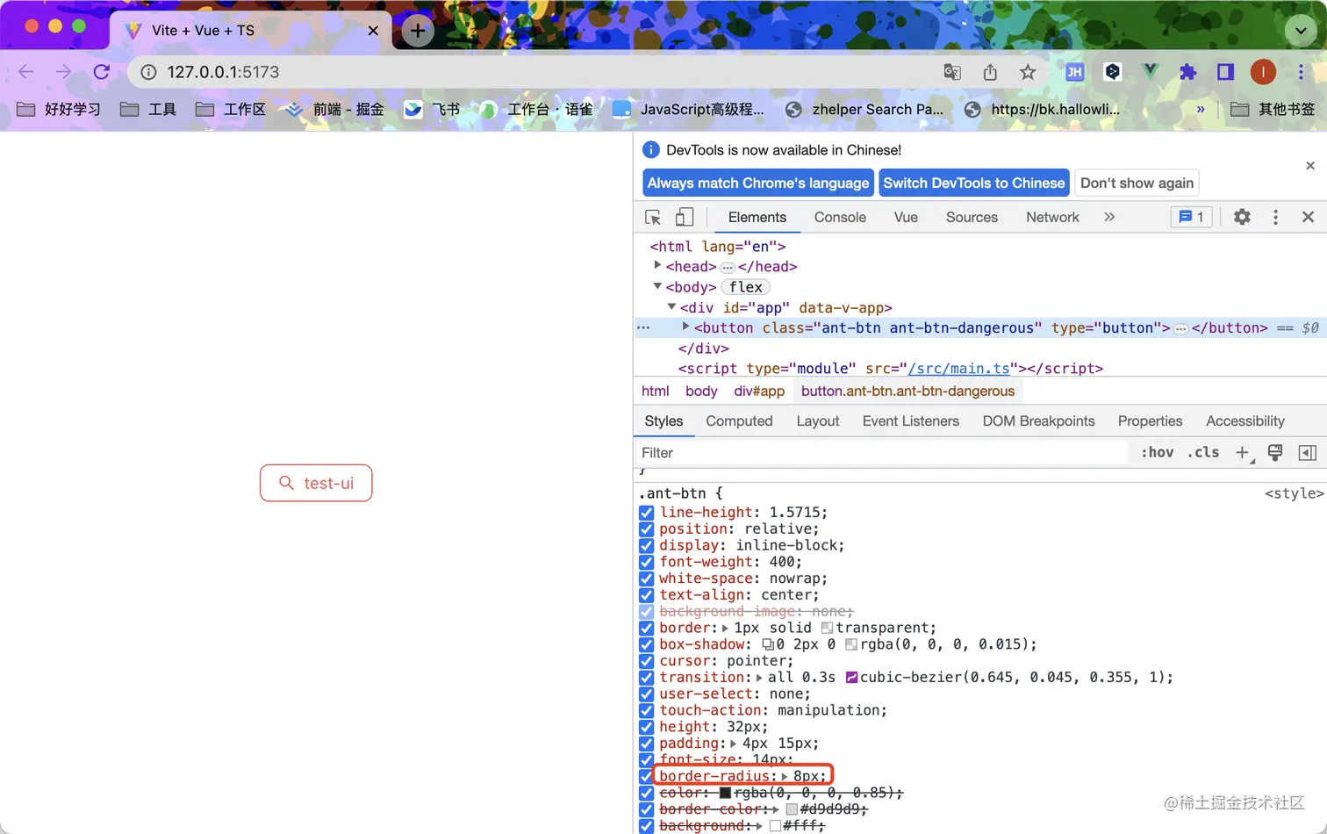Open the Event Listeners tab
The height and width of the screenshot is (834, 1327).
(910, 421)
